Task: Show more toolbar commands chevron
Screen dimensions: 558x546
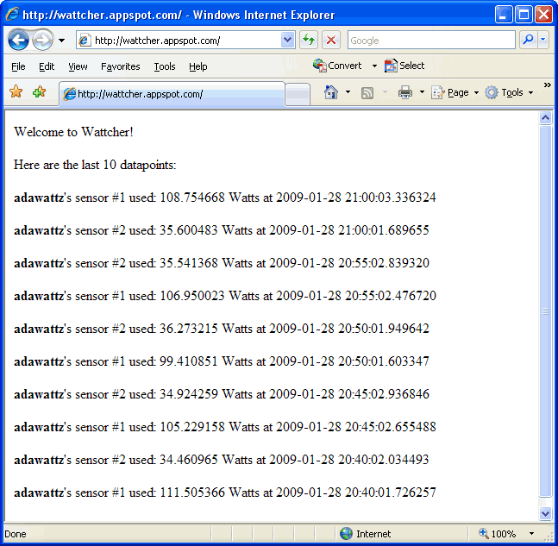Action: click(547, 85)
